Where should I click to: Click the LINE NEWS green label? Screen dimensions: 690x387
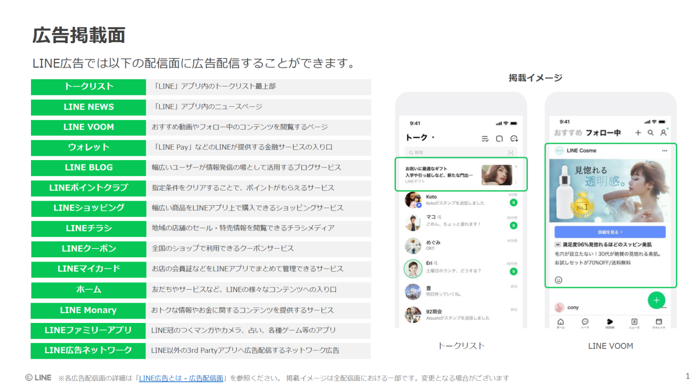[x=89, y=107]
